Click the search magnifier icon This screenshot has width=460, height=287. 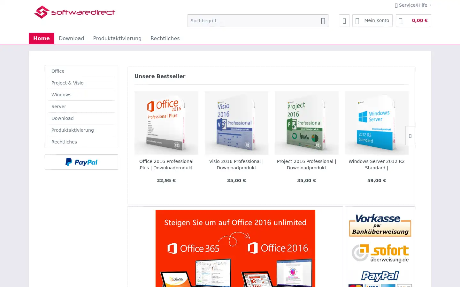click(x=323, y=21)
